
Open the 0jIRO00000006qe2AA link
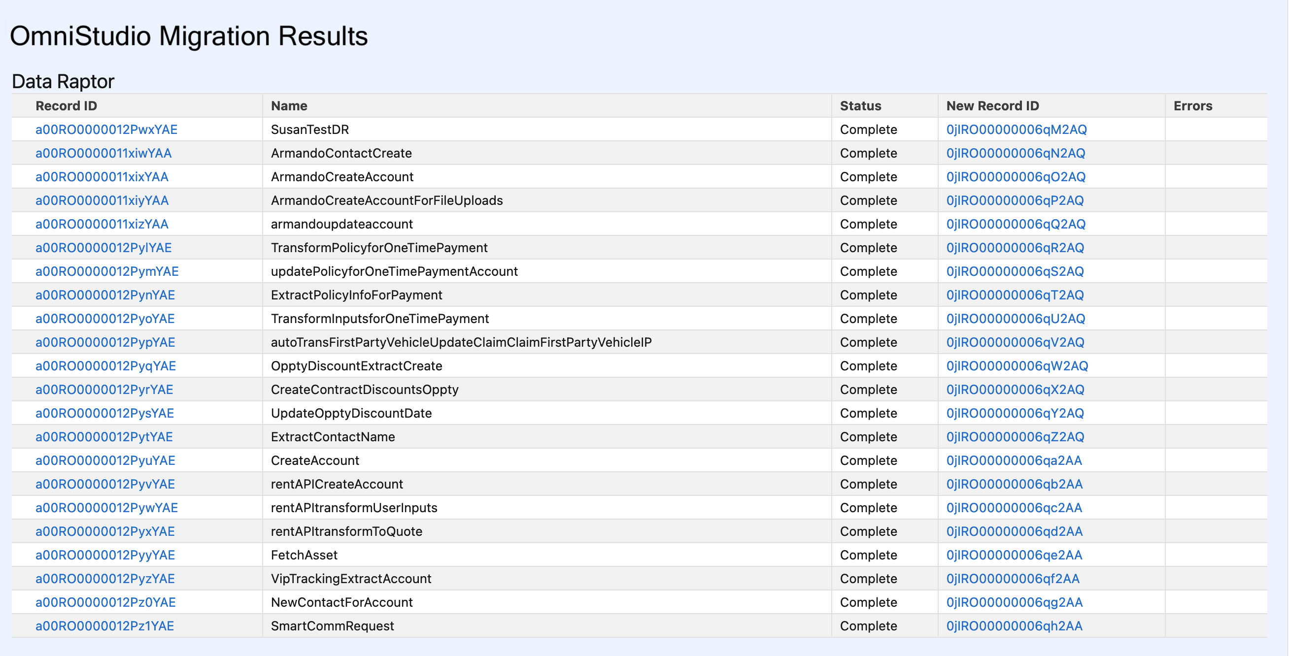(1014, 555)
